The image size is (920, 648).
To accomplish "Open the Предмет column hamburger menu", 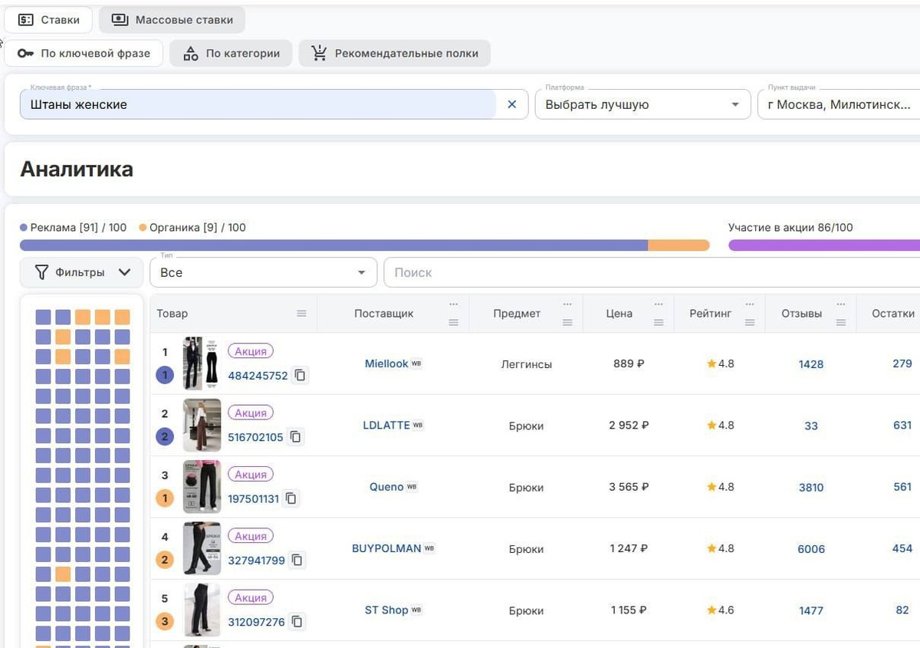I will pyautogui.click(x=567, y=323).
